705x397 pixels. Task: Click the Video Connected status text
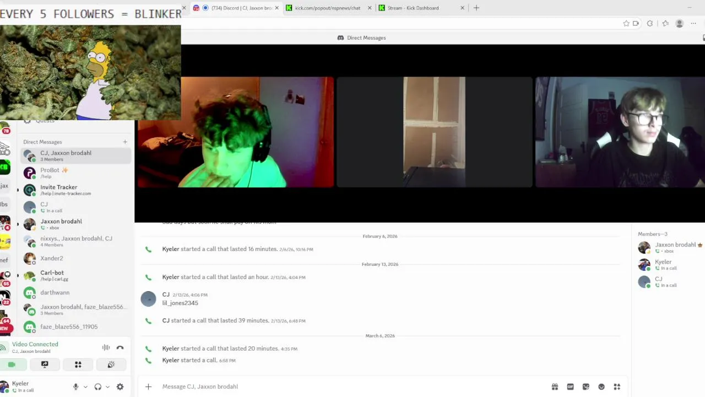(35, 344)
